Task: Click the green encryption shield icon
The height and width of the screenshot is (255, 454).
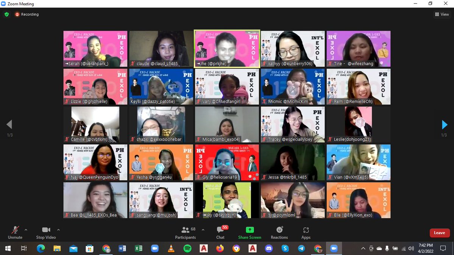Action: click(x=6, y=14)
